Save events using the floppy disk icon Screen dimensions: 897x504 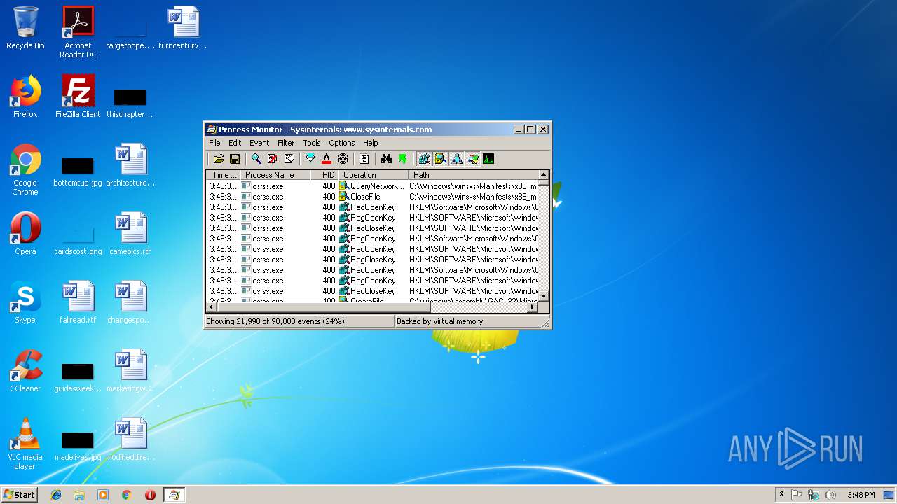[235, 159]
